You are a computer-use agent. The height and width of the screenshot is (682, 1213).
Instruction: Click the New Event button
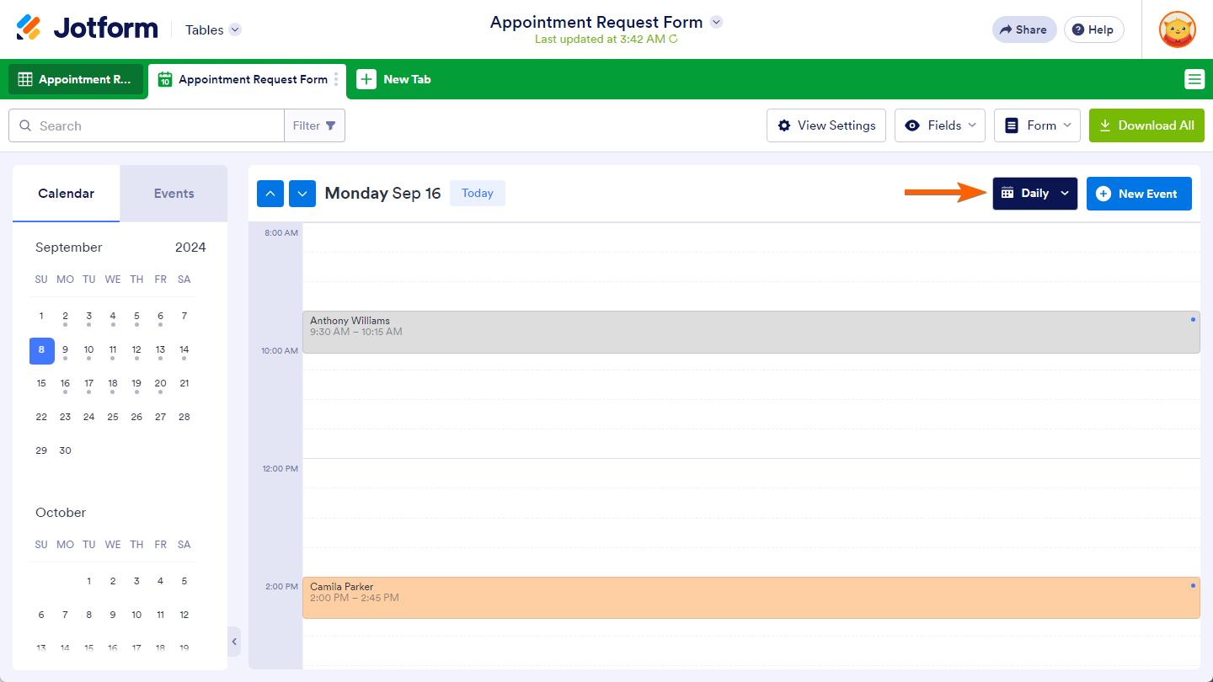pos(1138,194)
